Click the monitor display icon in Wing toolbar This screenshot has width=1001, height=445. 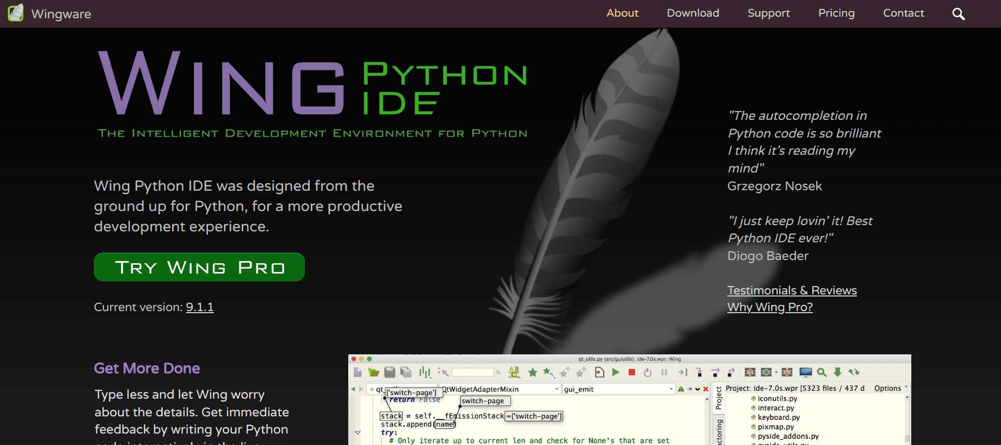(805, 372)
